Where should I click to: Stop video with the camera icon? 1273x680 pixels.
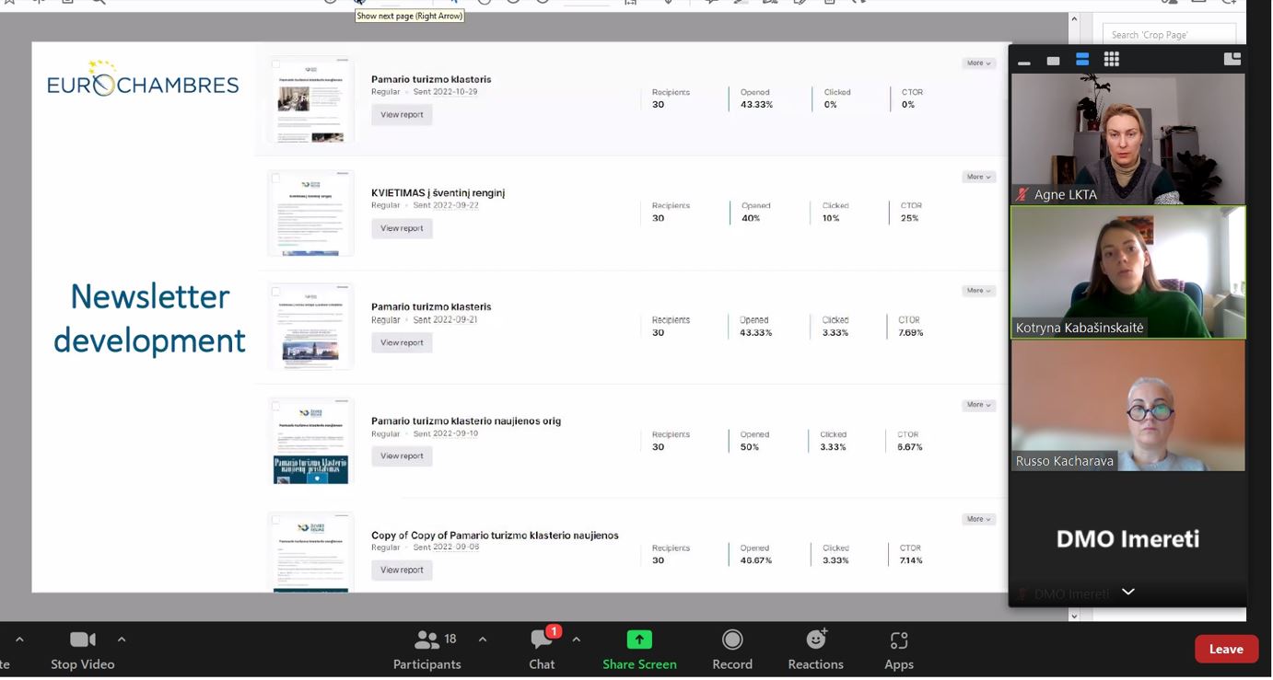pos(83,649)
